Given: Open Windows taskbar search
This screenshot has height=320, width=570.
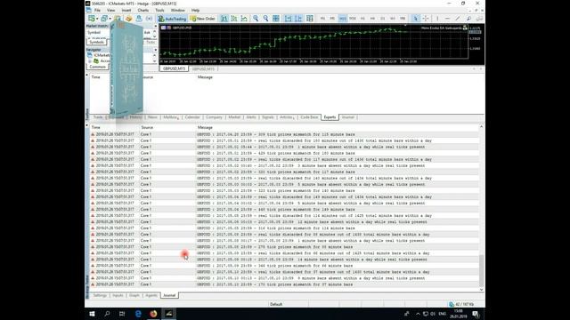Looking at the screenshot, I should 107,314.
